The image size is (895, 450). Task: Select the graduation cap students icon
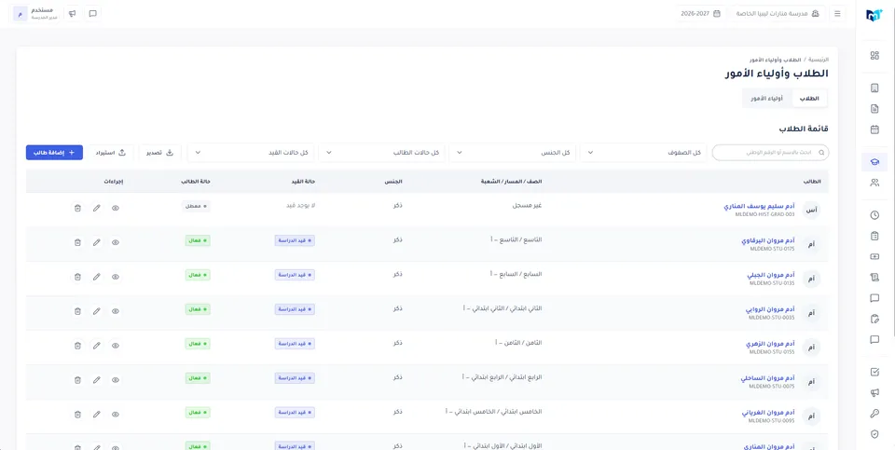pos(874,162)
